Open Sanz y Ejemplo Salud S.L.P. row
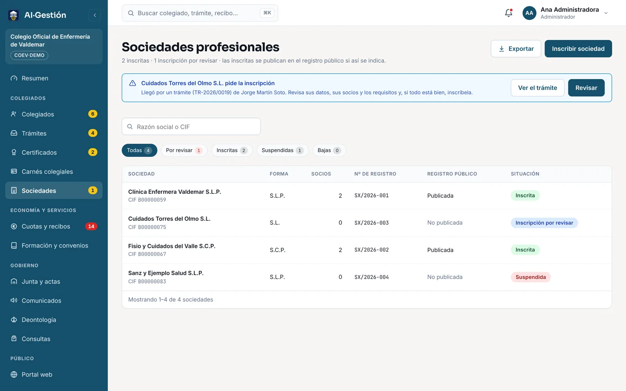The height and width of the screenshot is (391, 626). tap(367, 277)
